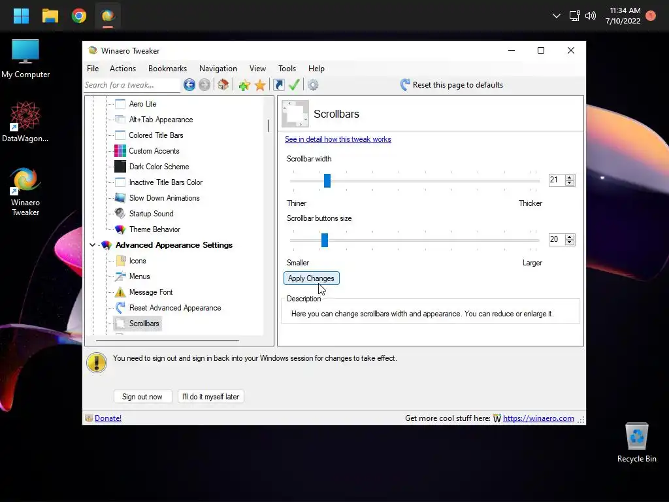
Task: Open the Icons tweak
Action: pyautogui.click(x=137, y=261)
